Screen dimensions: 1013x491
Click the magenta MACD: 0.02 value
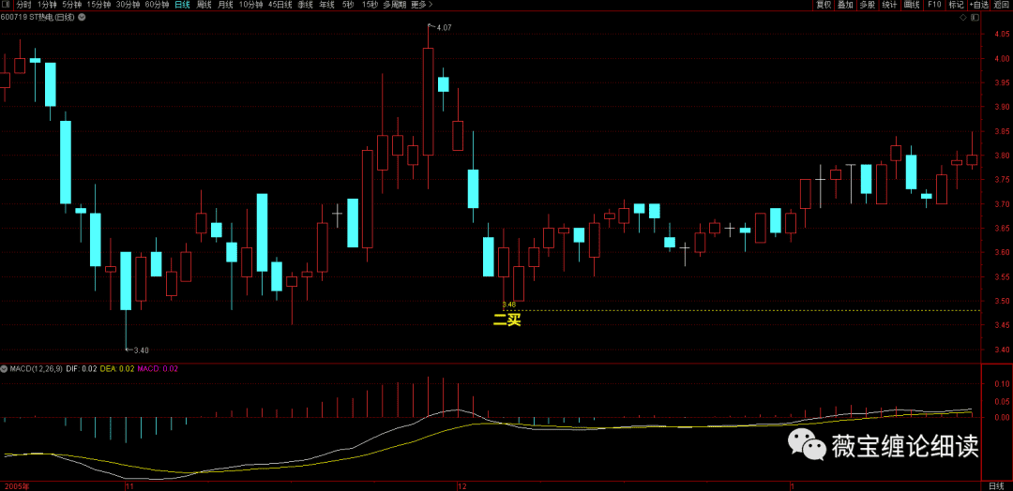coord(158,369)
